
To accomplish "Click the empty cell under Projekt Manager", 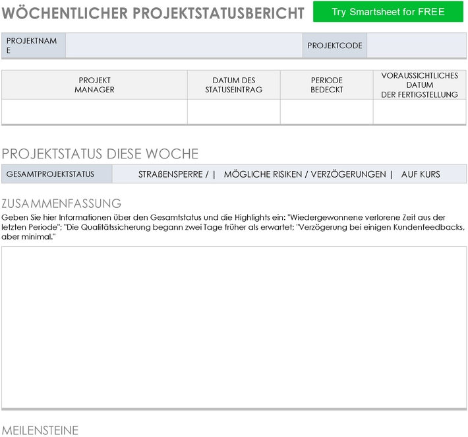I will [94, 112].
